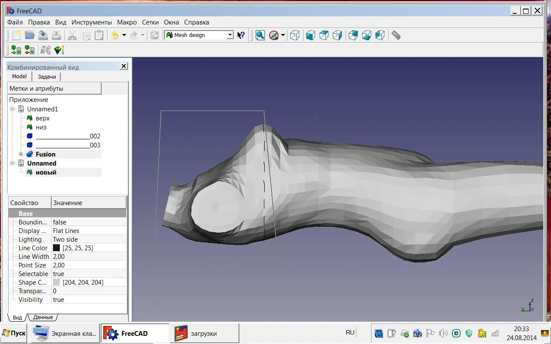
Task: Click the greyed mesh tool icon
Action: pos(46,50)
